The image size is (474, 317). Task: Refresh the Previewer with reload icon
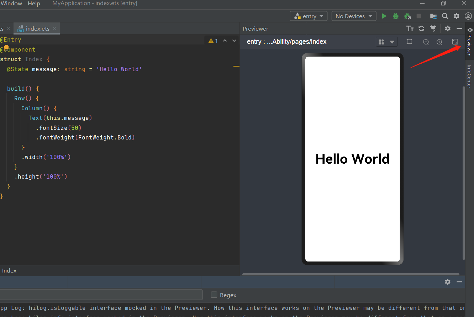421,28
